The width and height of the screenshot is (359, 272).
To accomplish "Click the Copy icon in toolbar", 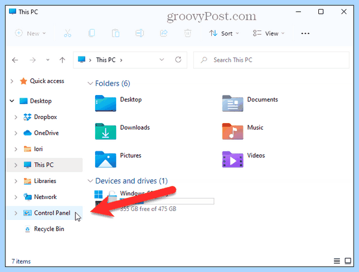I will click(92, 33).
